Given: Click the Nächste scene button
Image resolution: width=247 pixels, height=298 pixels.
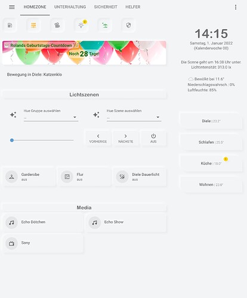Looking at the screenshot, I should pyautogui.click(x=125, y=138).
